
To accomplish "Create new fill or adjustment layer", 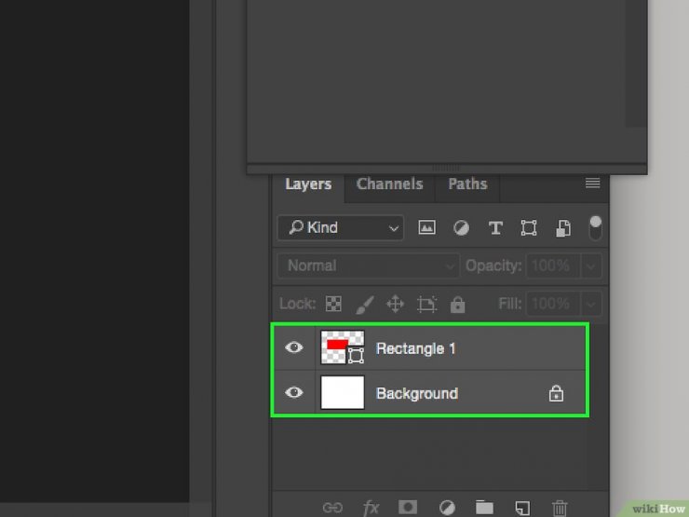I will [447, 508].
